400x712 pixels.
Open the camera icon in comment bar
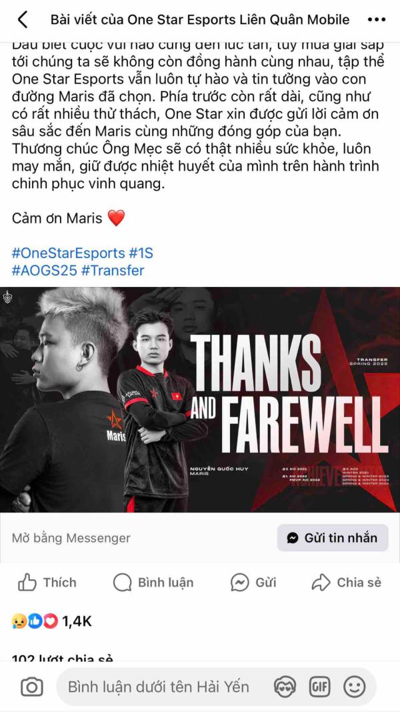point(32,687)
